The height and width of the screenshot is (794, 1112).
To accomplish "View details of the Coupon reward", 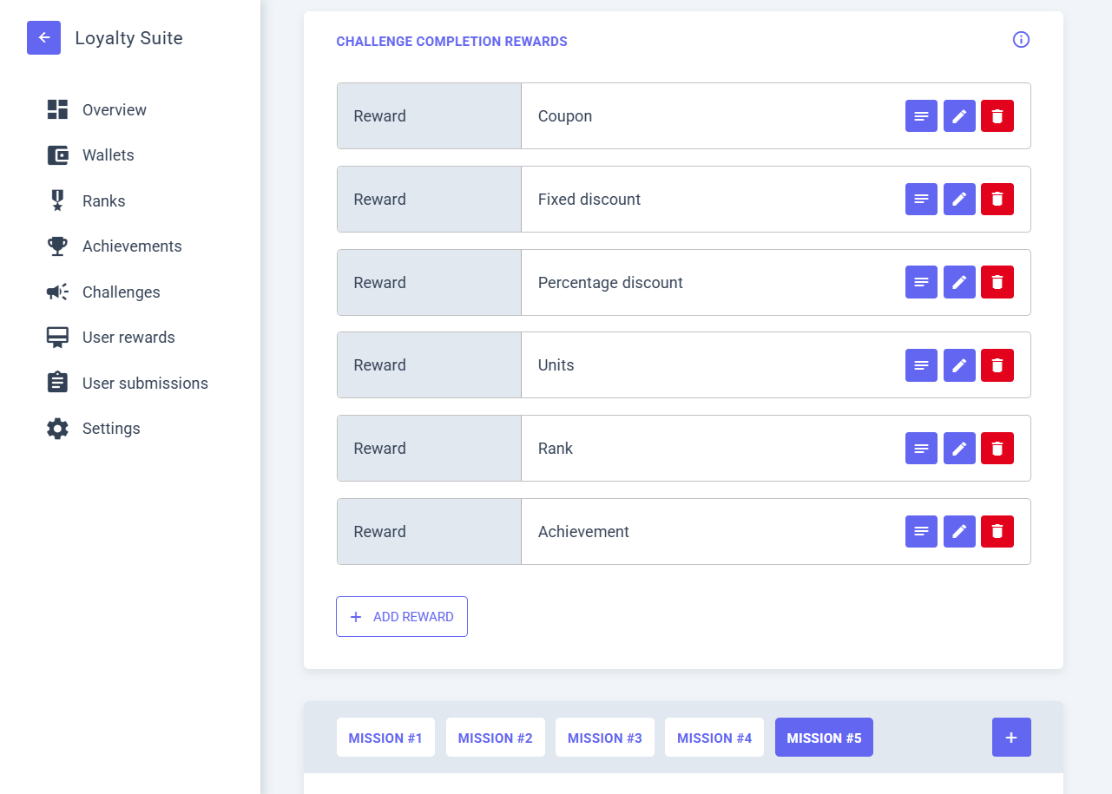I will 921,116.
